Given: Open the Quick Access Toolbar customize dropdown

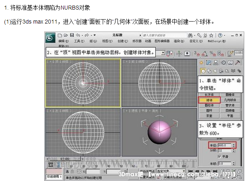Looking at the screenshot, I should (x=95, y=35).
